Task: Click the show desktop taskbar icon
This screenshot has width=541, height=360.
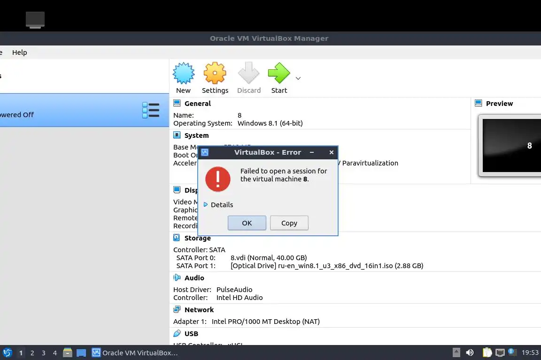Action: coord(81,353)
